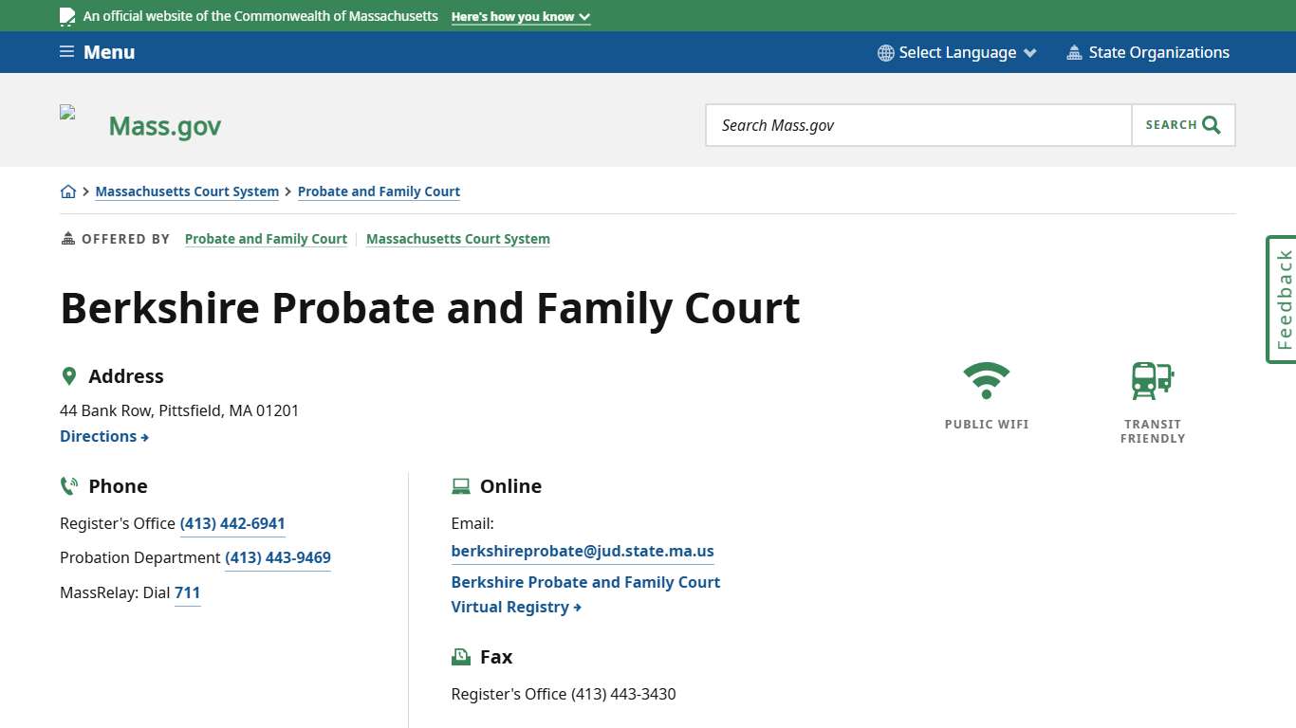Click the Mass.gov logo
The height and width of the screenshot is (728, 1296).
click(163, 124)
